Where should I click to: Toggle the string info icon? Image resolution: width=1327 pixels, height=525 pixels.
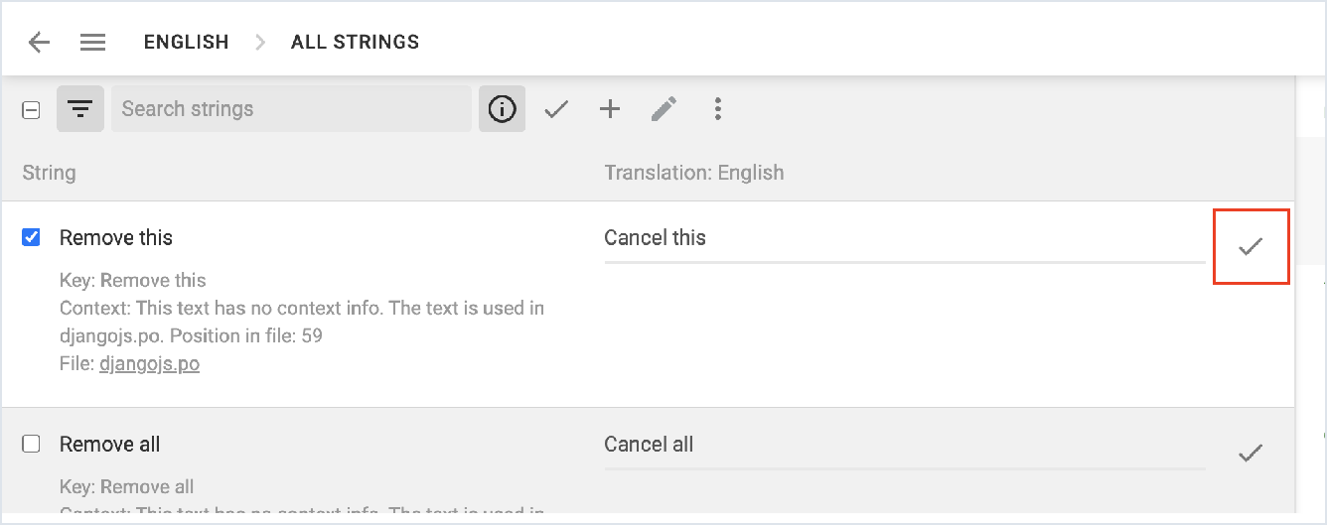click(503, 109)
